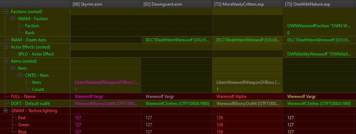Select the Blue row label
The height and width of the screenshot is (134, 356).
tap(22, 132)
